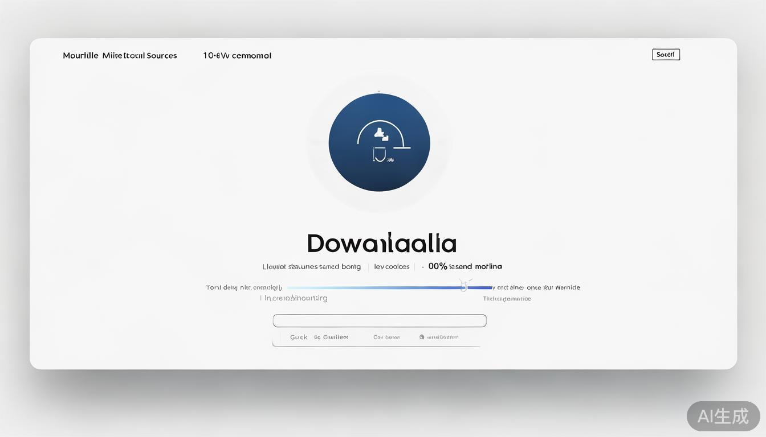
Task: Click the 'Tlıckangamatioe' text under the slider end
Action: pos(507,299)
